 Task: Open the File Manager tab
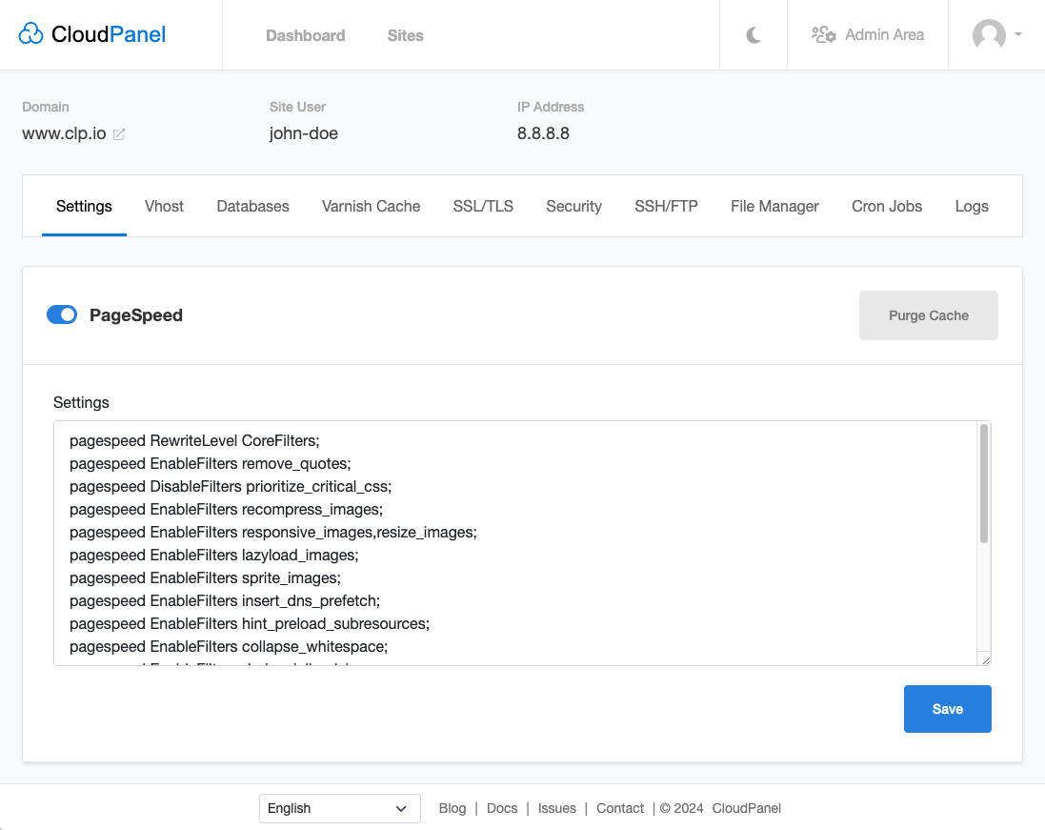[774, 206]
